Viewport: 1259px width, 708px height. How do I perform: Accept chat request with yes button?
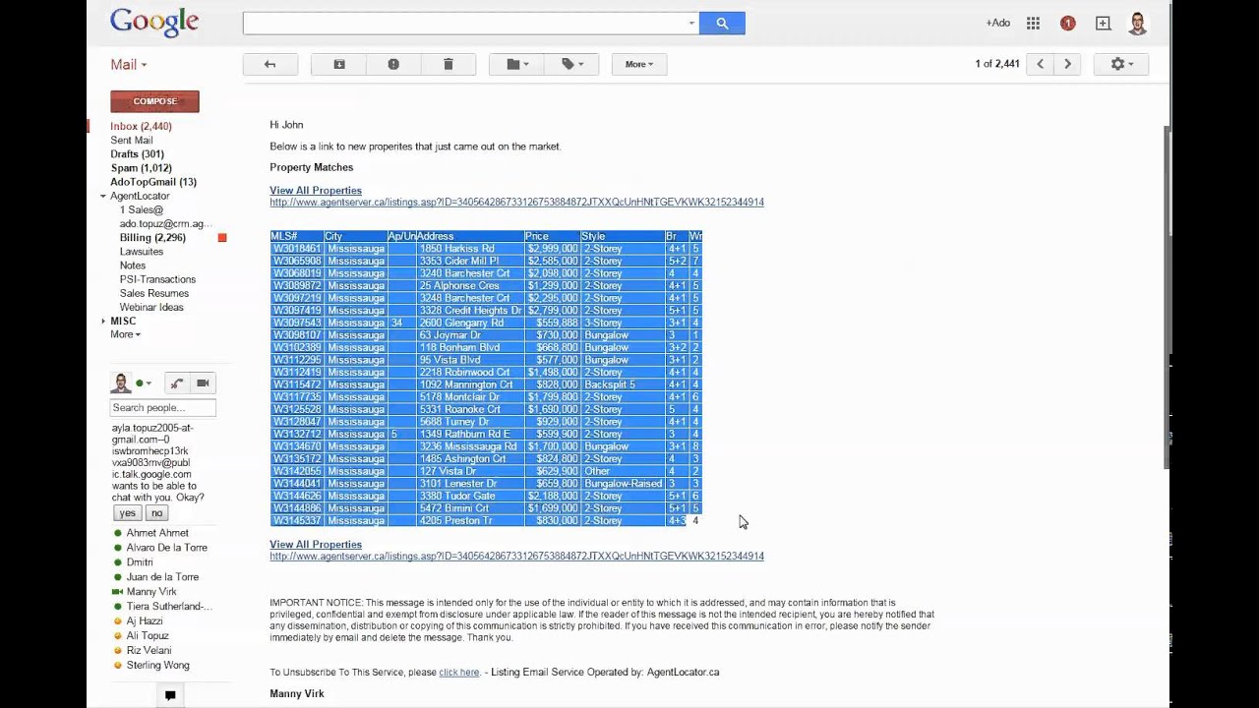128,513
